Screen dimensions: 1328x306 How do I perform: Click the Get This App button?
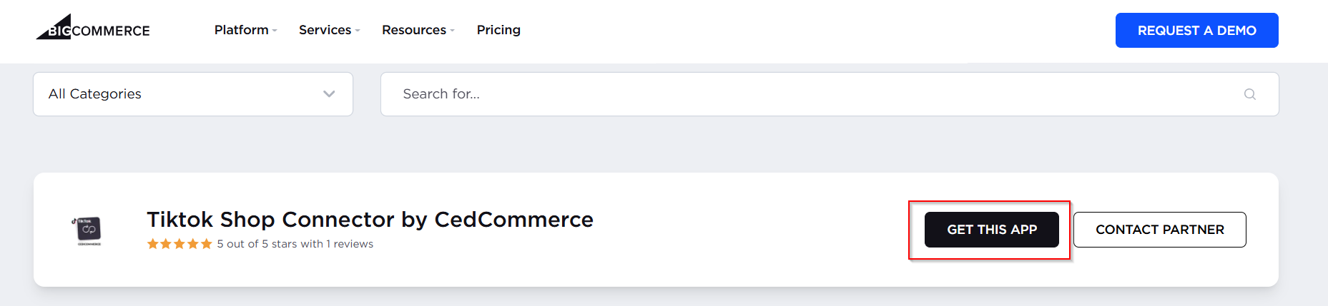point(991,230)
